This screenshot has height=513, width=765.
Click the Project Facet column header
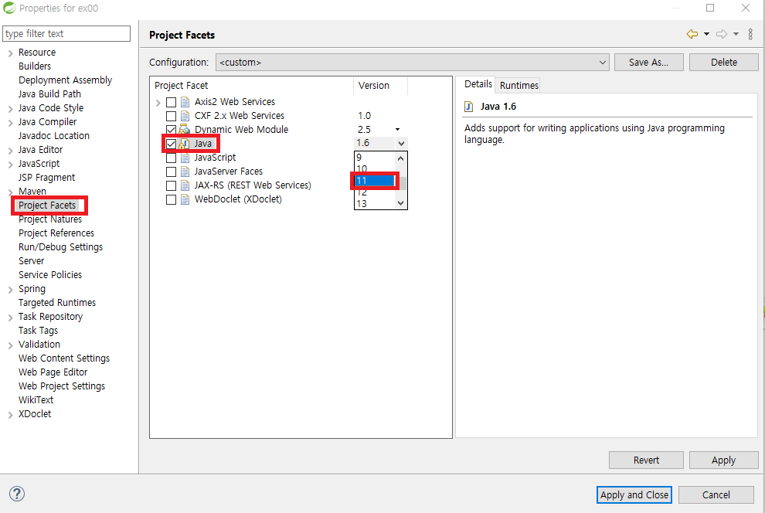(x=252, y=86)
